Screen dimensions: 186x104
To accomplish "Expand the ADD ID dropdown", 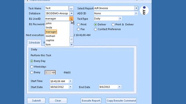I will [x=136, y=14].
